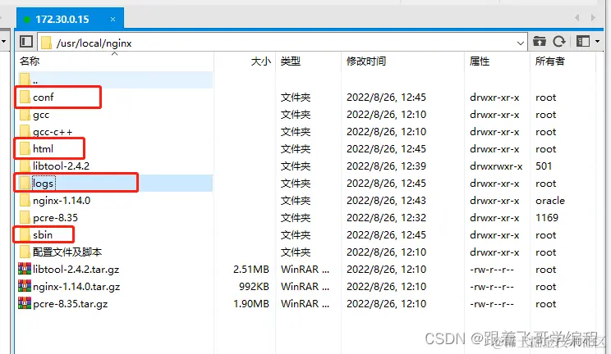Image resolution: width=611 pixels, height=354 pixels.
Task: Select the gcc-c++ folder
Action: [53, 132]
